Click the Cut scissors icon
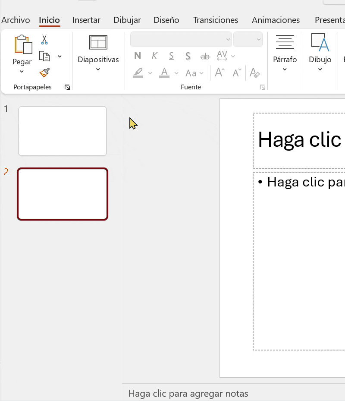Screen dimensions: 345x401 [44, 40]
